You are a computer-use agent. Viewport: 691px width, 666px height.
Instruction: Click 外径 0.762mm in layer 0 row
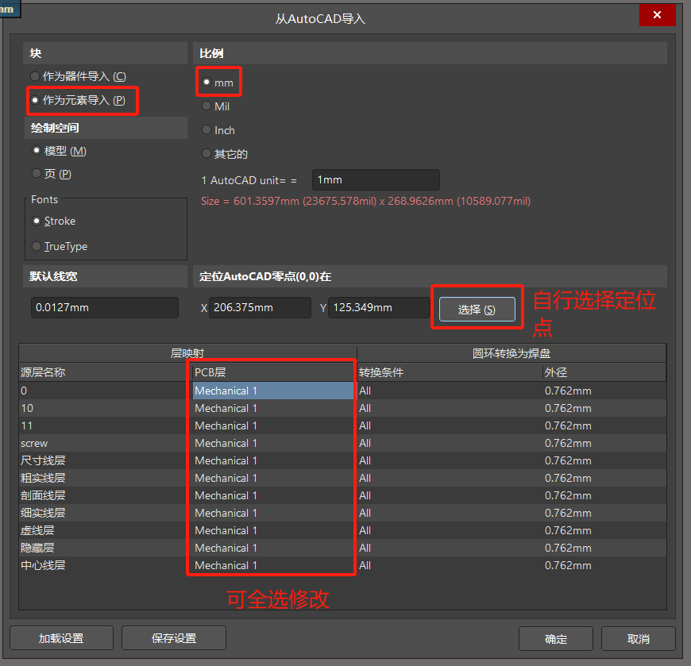568,391
